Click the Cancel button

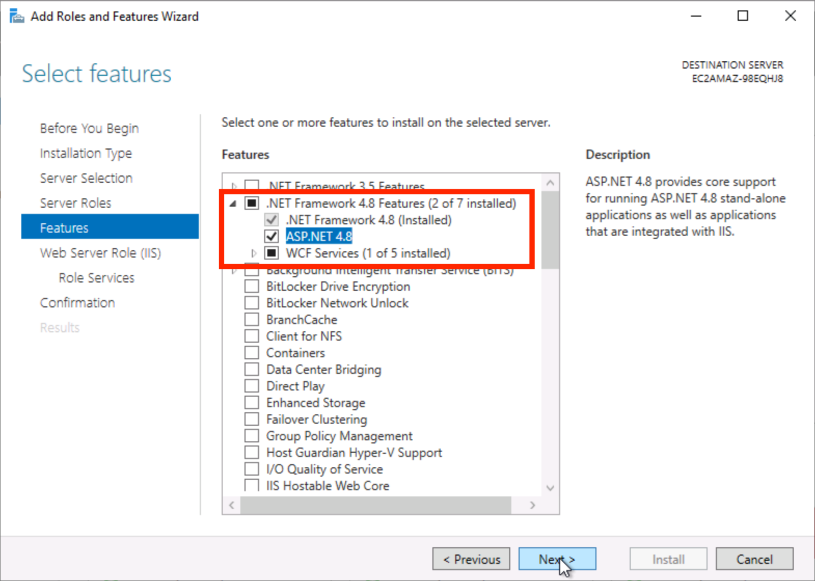[754, 559]
